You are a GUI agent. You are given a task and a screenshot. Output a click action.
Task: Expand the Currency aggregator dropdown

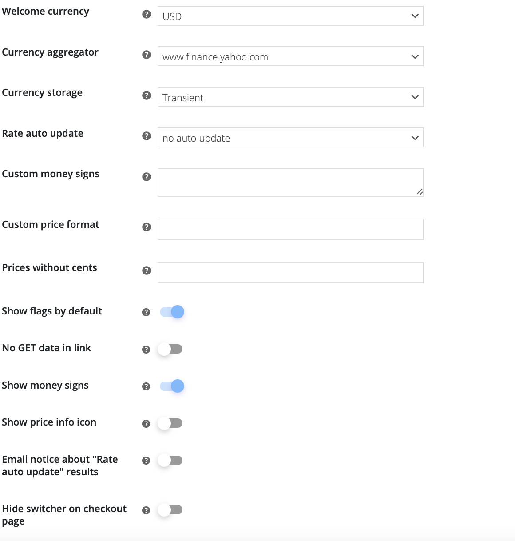[x=290, y=56]
